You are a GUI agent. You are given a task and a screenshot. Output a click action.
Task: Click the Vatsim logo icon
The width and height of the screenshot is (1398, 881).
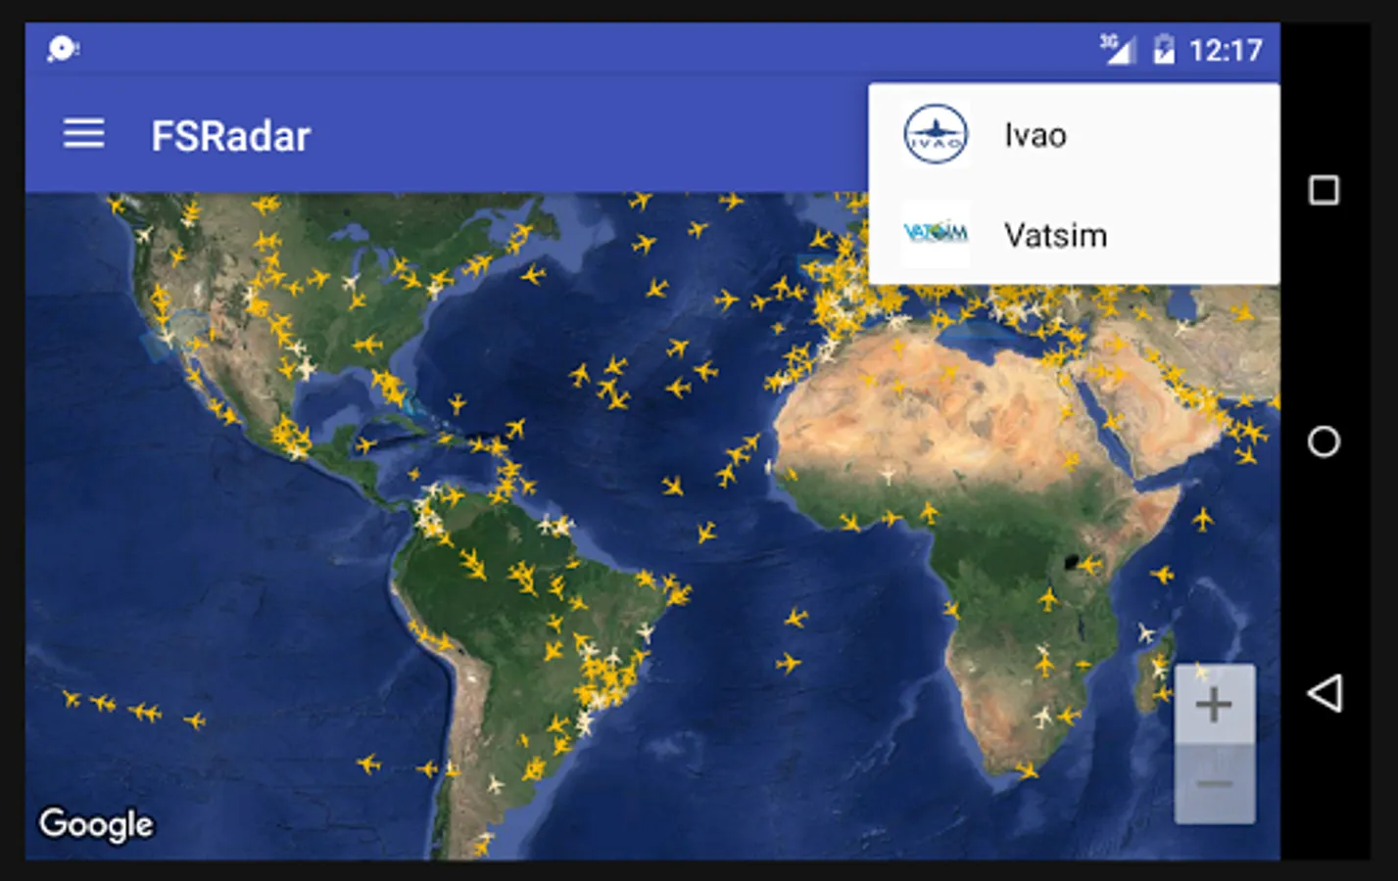pyautogui.click(x=936, y=233)
